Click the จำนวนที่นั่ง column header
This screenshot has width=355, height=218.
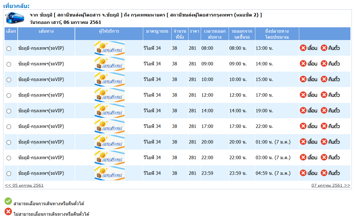pos(180,34)
